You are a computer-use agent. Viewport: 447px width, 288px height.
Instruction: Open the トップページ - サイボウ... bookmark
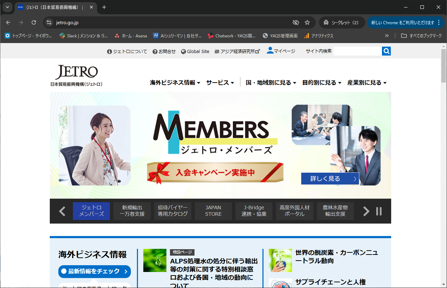[28, 36]
